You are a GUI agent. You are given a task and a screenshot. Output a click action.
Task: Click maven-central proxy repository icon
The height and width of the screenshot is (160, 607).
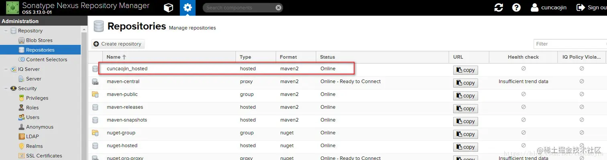tap(95, 82)
